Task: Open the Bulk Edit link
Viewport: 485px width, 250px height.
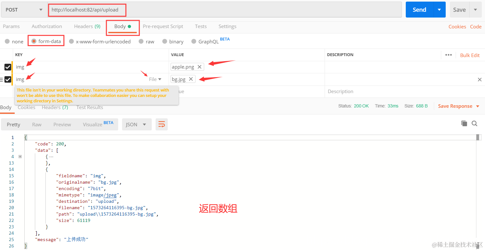Action: coord(470,55)
